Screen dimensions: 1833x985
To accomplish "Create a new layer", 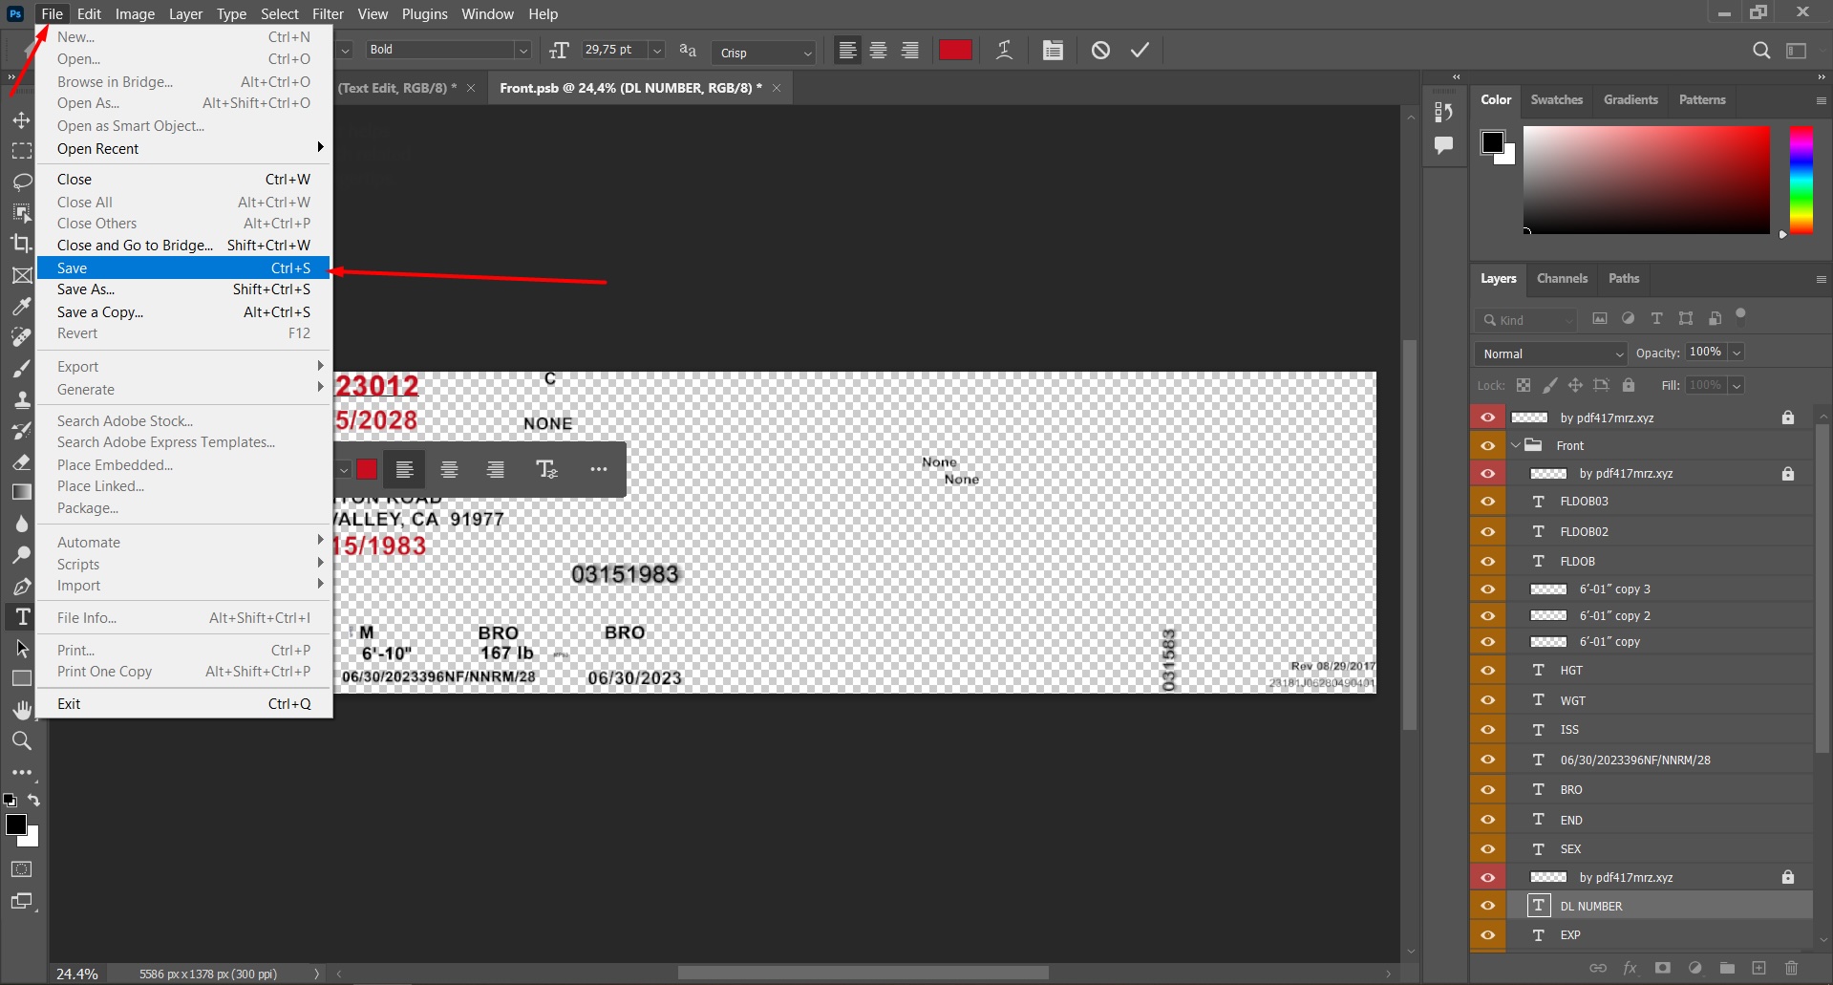I will 1760,968.
